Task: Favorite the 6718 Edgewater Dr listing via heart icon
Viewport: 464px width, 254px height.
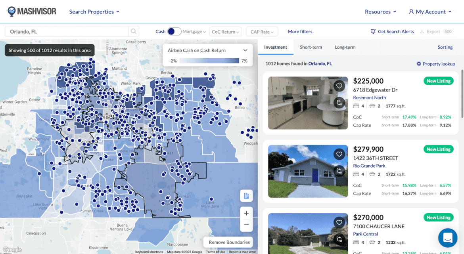Action: [339, 86]
